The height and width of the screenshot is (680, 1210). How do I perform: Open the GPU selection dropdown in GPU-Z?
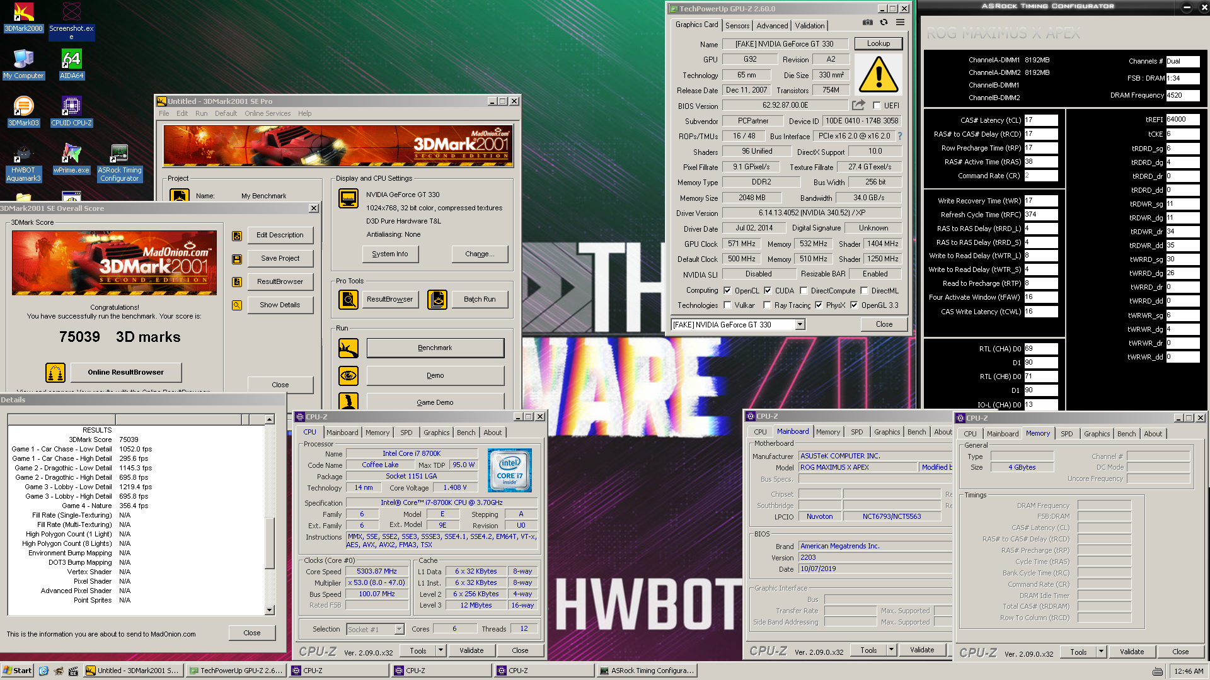click(x=800, y=325)
